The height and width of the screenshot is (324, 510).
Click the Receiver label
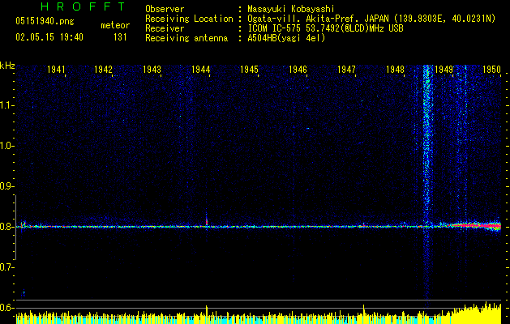(165, 28)
